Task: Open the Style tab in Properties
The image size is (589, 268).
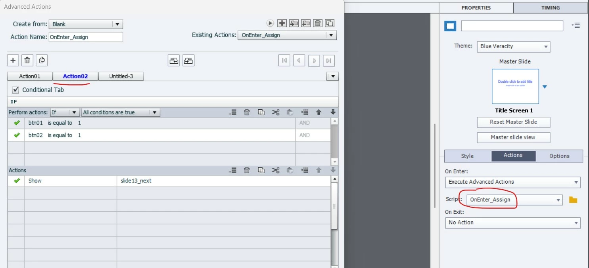Action: tap(467, 156)
